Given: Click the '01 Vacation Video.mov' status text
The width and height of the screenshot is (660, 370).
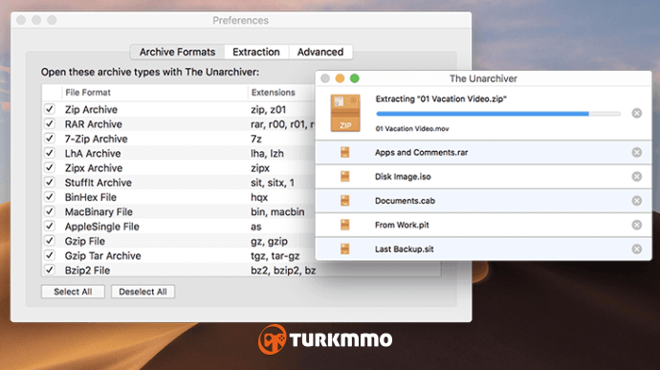Looking at the screenshot, I should (x=412, y=129).
